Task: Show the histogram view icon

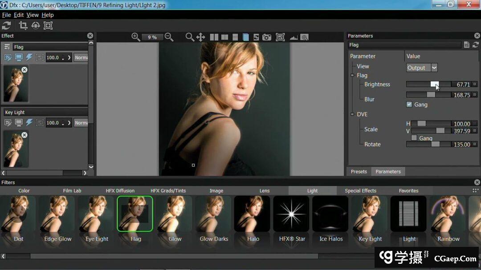Action: [x=293, y=37]
